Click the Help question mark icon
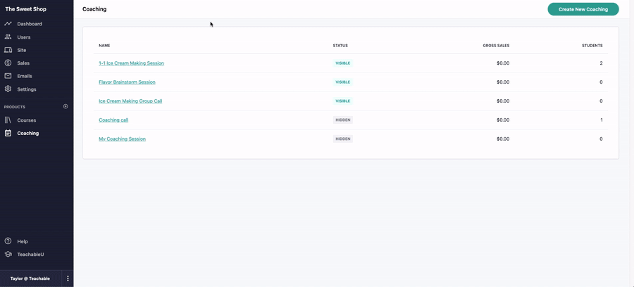Viewport: 634px width, 287px height. (8, 241)
